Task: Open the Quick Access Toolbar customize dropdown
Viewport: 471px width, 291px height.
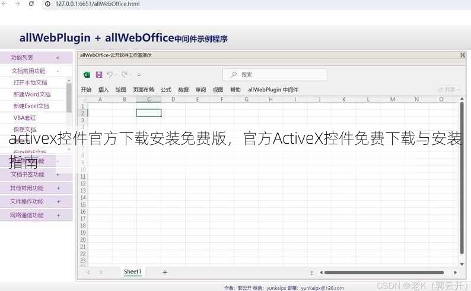Action: point(139,75)
